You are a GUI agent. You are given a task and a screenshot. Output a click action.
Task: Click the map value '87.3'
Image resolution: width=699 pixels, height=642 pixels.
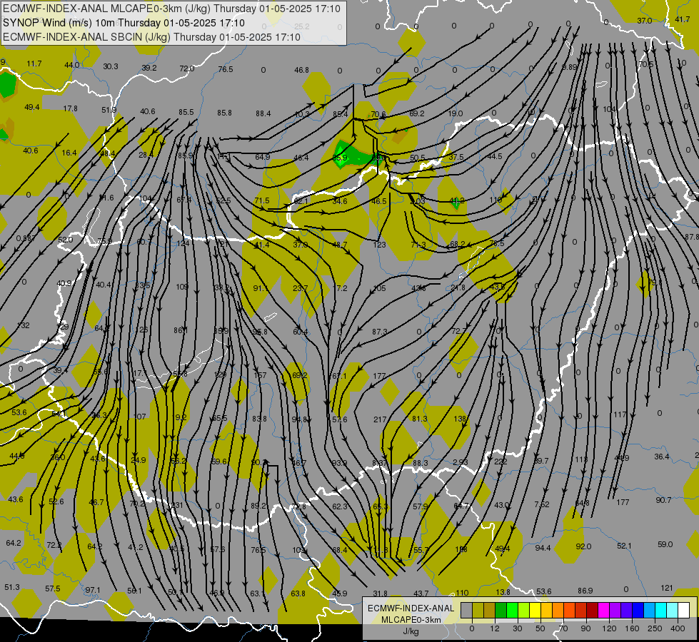pyautogui.click(x=379, y=332)
